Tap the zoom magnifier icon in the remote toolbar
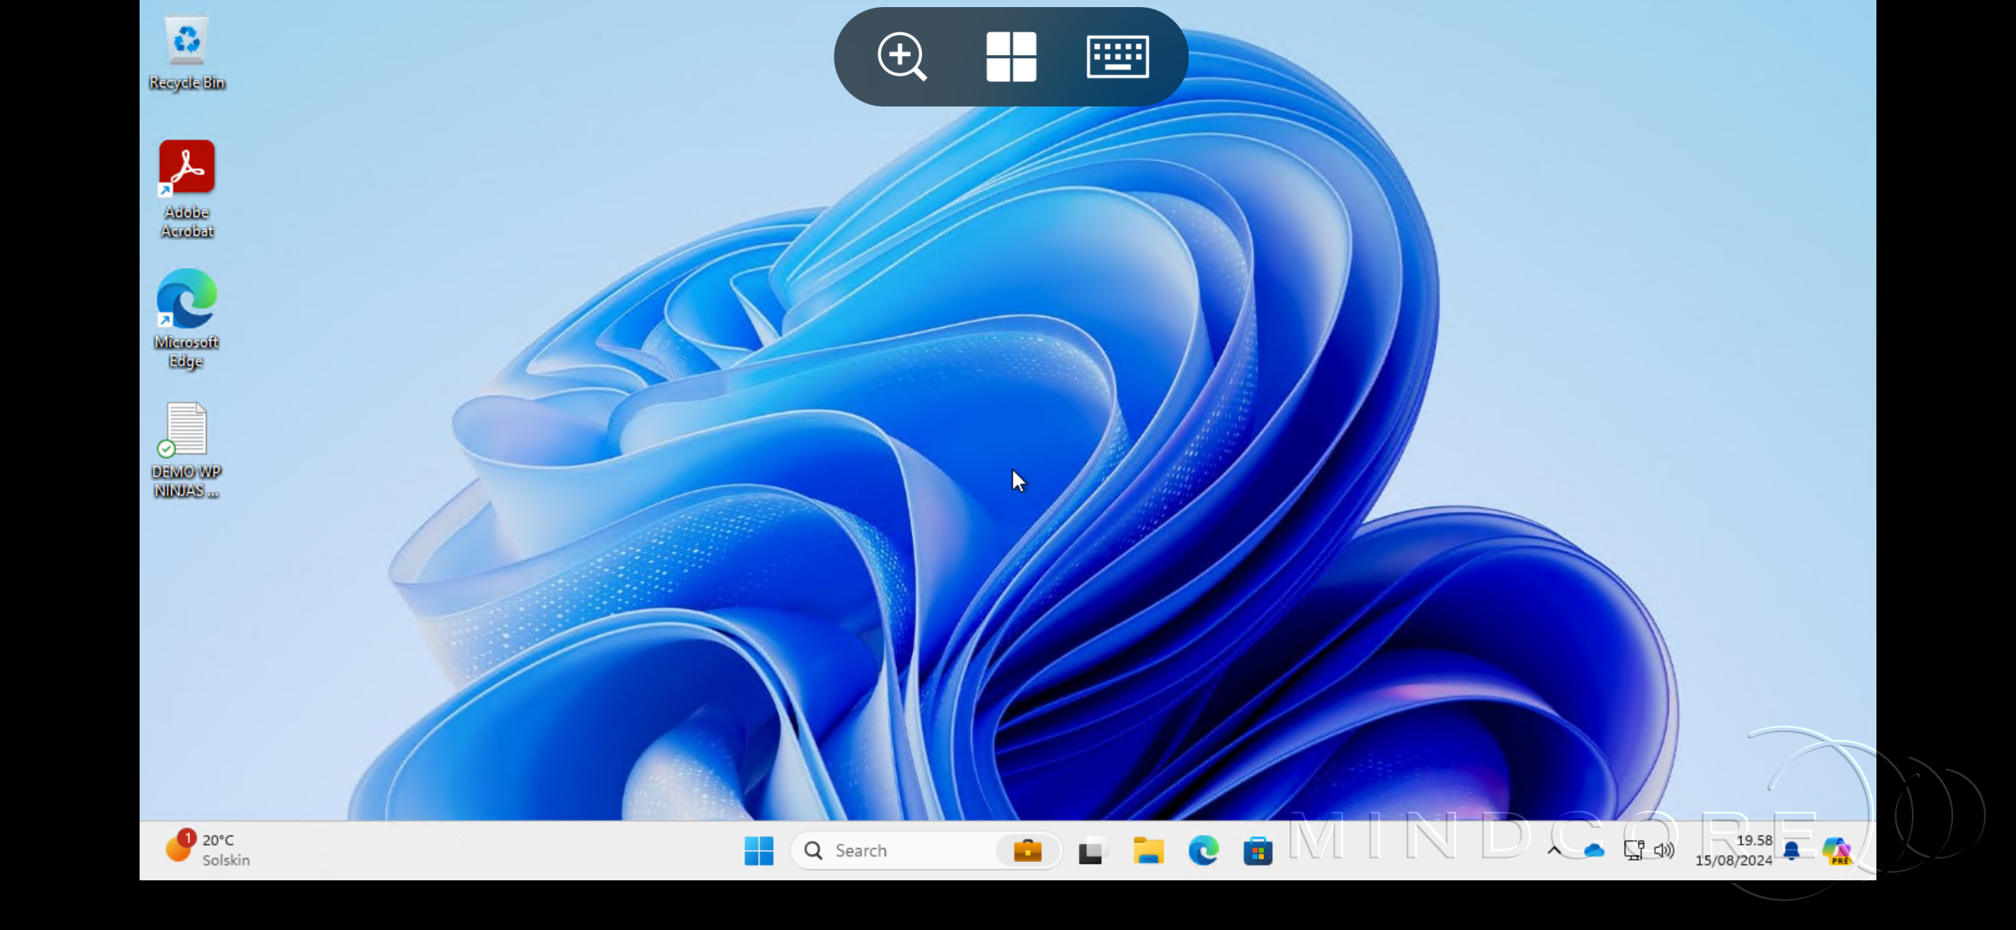The width and height of the screenshot is (2016, 930). pos(902,57)
